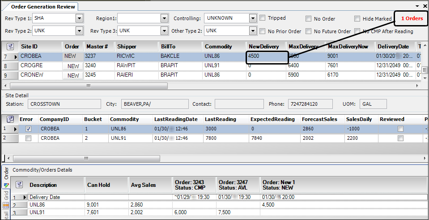429x220 pixels.
Task: Click column chooser icon beside Error header
Action: pos(10,120)
